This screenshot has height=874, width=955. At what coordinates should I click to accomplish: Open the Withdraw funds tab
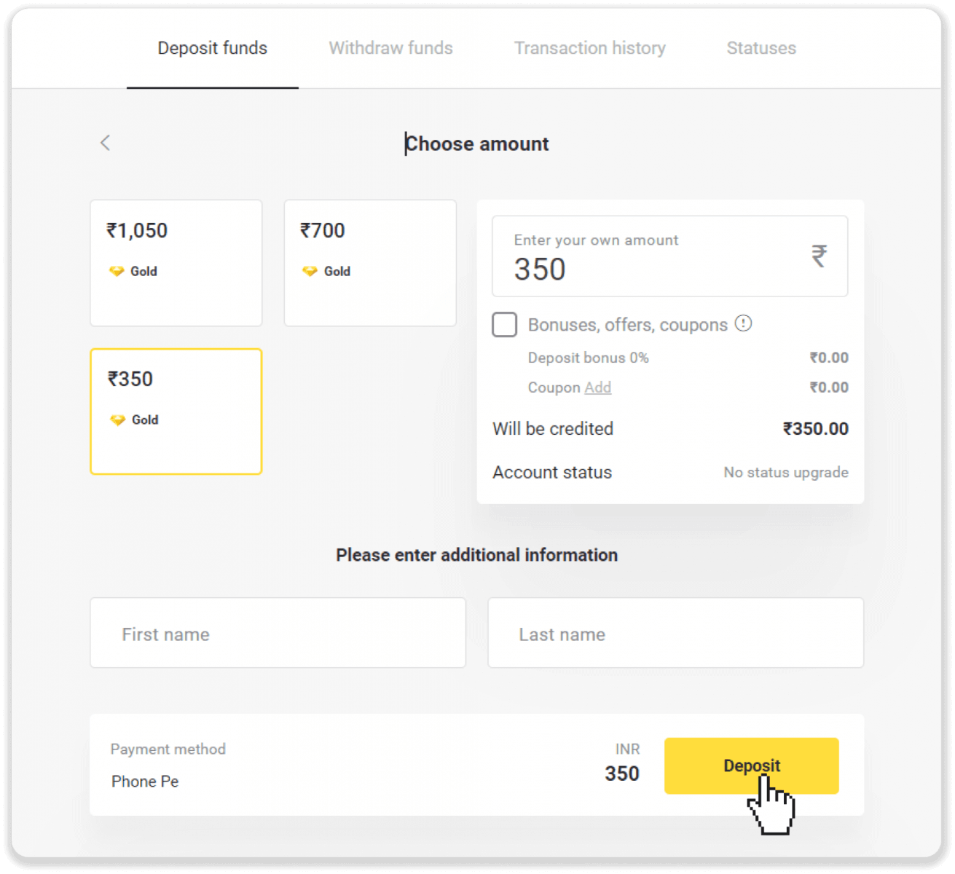[390, 48]
